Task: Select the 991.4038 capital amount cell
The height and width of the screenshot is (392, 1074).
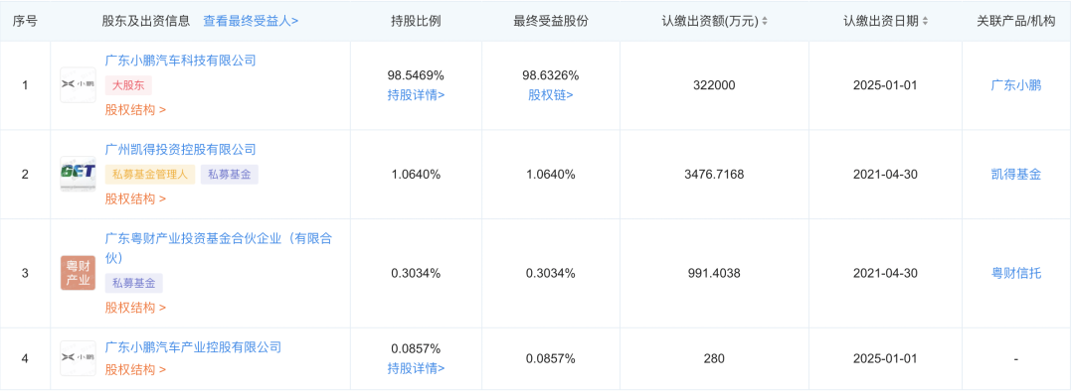Action: [714, 274]
